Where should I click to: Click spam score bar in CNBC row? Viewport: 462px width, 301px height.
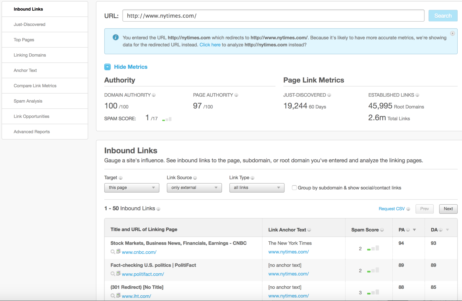[x=373, y=248]
